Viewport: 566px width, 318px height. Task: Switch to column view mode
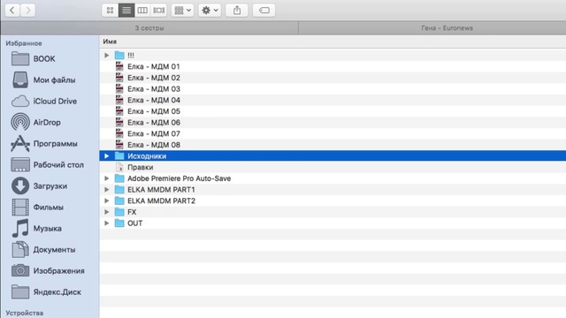click(x=142, y=10)
